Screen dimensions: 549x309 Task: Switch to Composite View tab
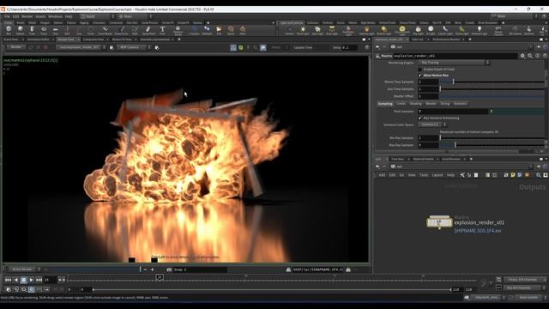tap(94, 39)
